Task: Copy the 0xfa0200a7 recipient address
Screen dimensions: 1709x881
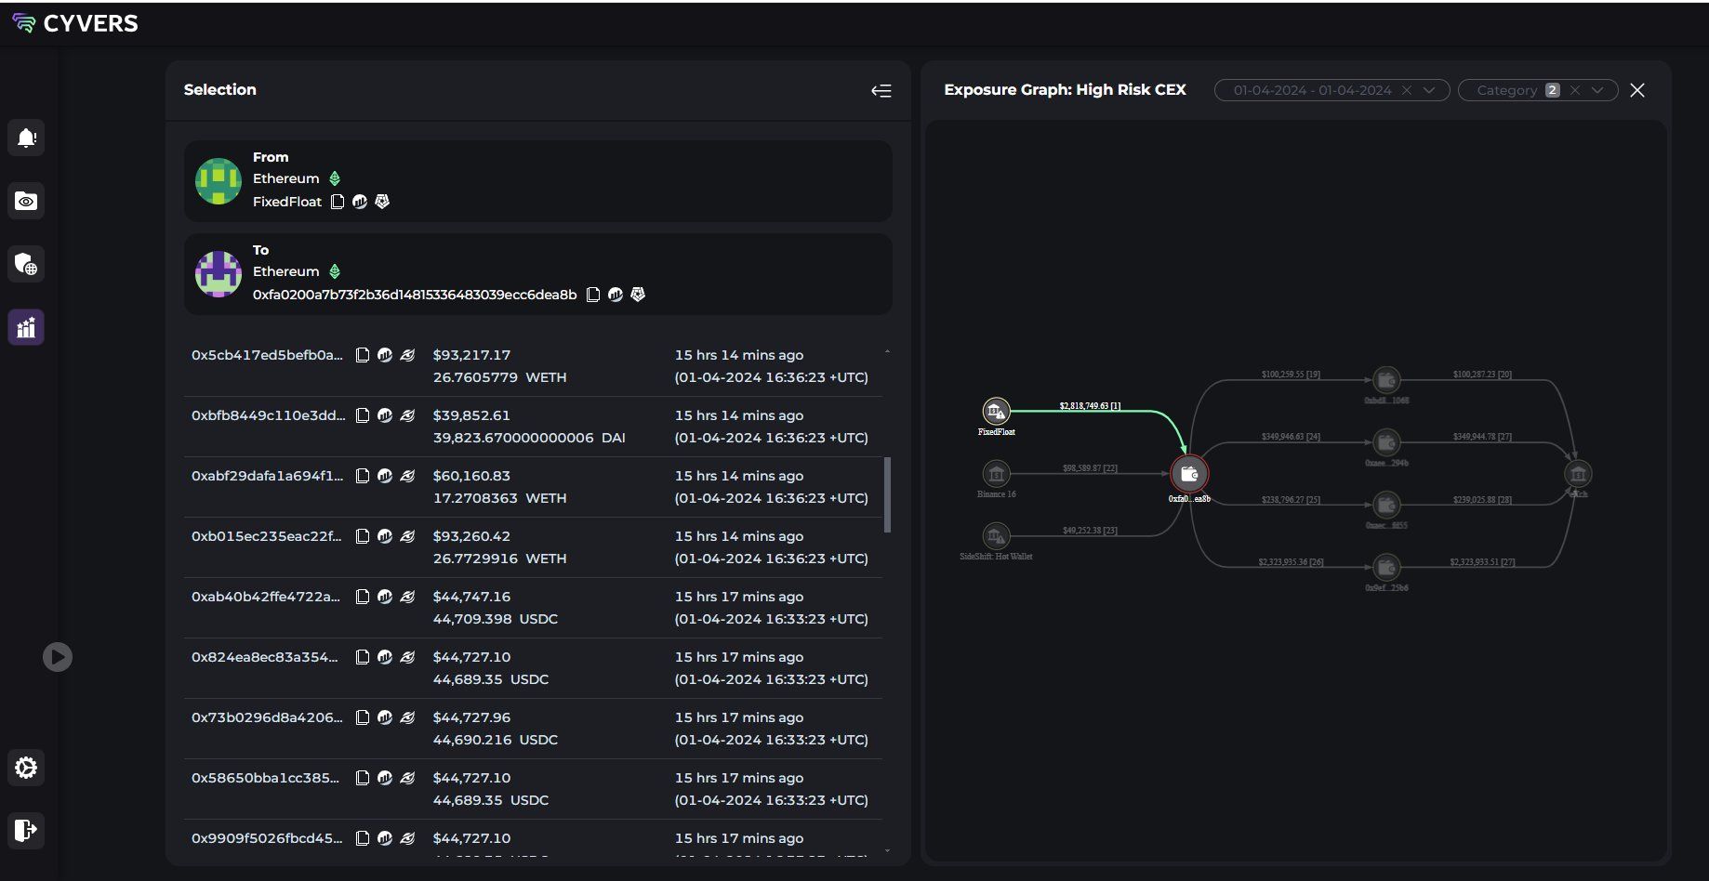Action: click(593, 295)
